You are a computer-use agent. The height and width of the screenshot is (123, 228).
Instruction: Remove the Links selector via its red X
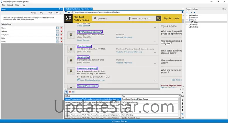pyautogui.click(x=61, y=38)
